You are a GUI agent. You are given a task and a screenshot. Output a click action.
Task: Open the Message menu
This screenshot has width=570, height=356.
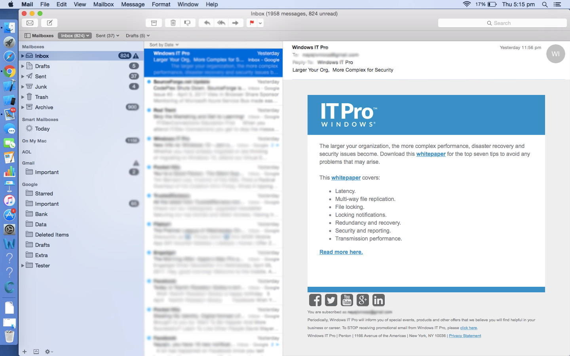pyautogui.click(x=133, y=4)
